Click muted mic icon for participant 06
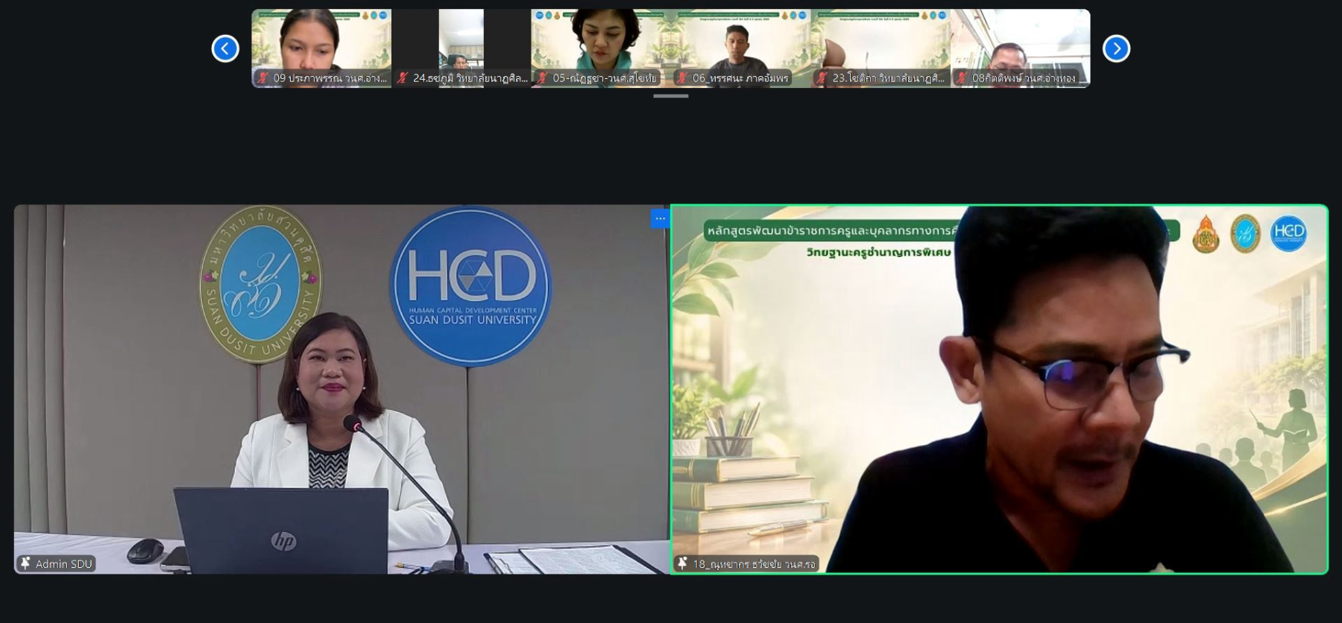 click(x=681, y=78)
